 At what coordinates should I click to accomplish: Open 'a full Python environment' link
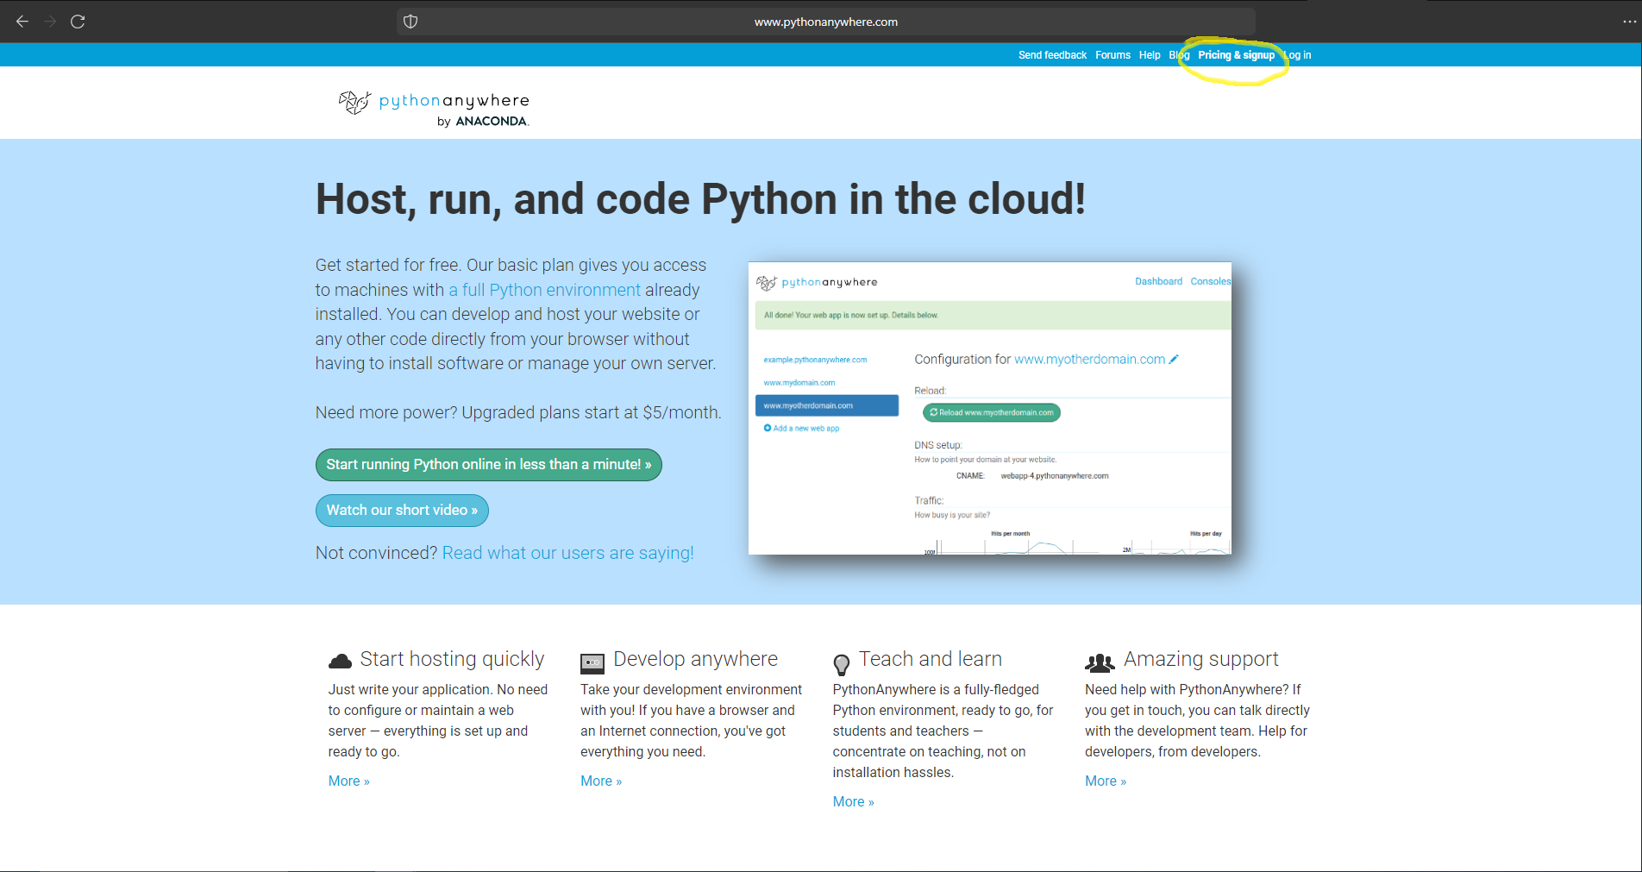pyautogui.click(x=544, y=290)
